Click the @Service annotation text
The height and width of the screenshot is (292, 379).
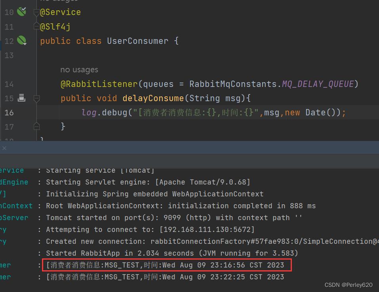pos(61,12)
